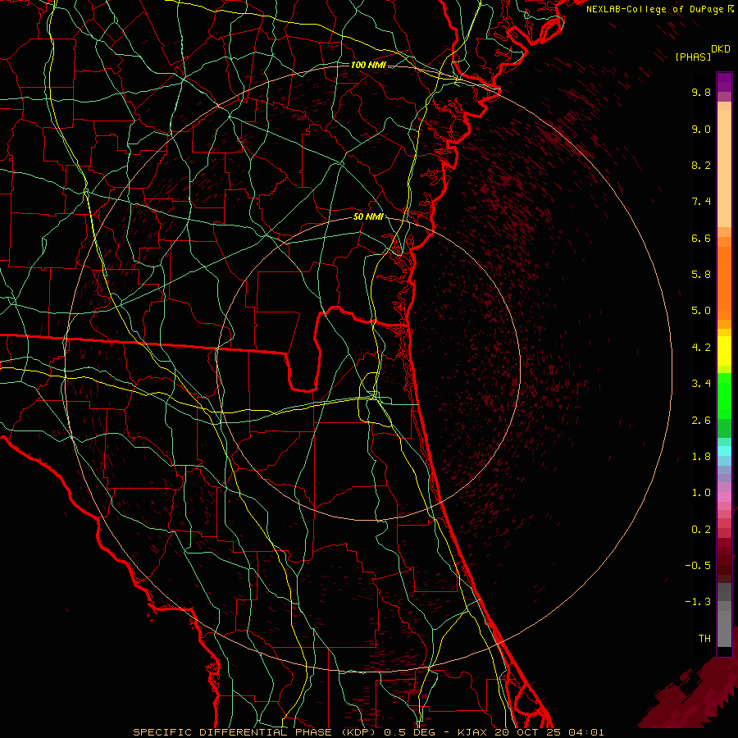
Task: Select the 8.2 scale label
Action: pos(701,165)
